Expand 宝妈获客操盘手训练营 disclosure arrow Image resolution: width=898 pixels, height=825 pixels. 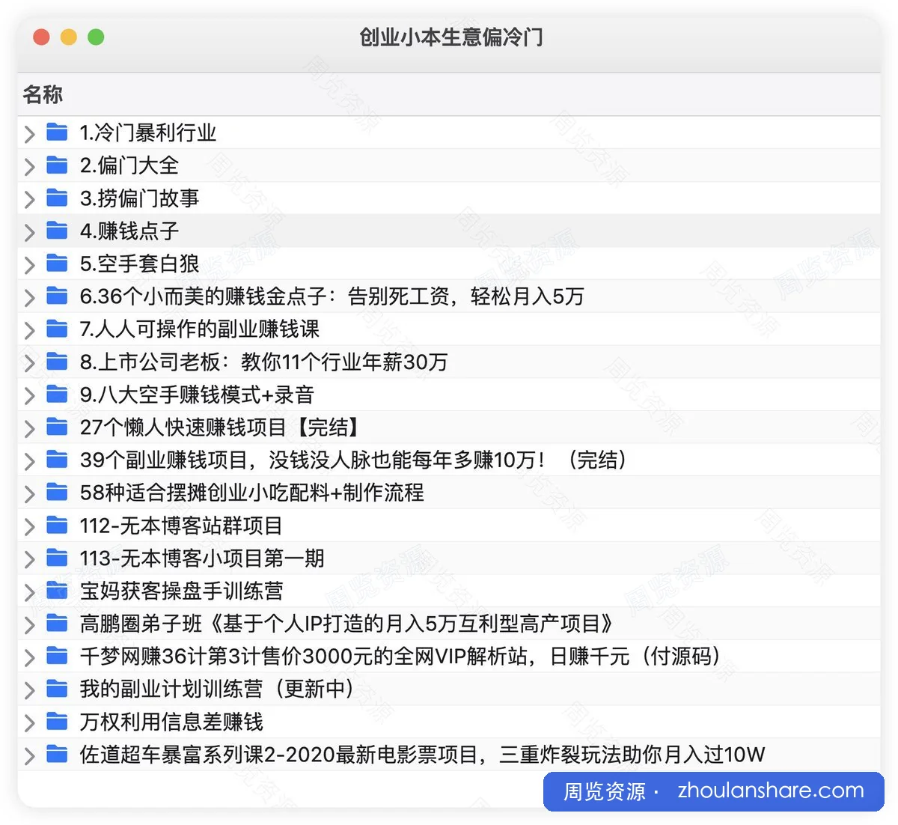(x=29, y=592)
